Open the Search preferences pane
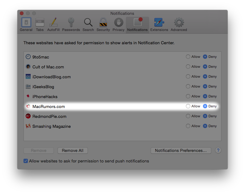 pyautogui.click(x=88, y=24)
